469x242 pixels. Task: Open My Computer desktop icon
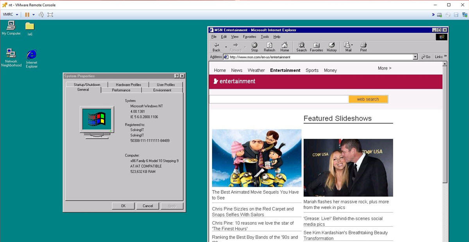coord(11,28)
